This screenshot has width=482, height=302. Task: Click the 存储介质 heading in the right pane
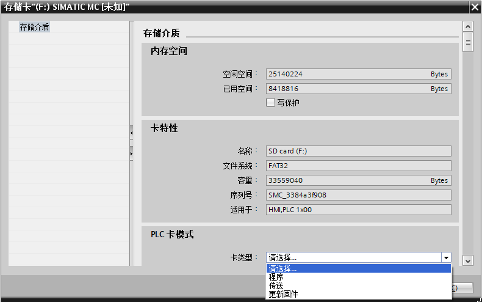[x=162, y=33]
